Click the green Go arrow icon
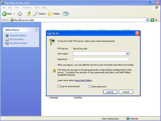This screenshot has width=161, height=121. click(152, 20)
